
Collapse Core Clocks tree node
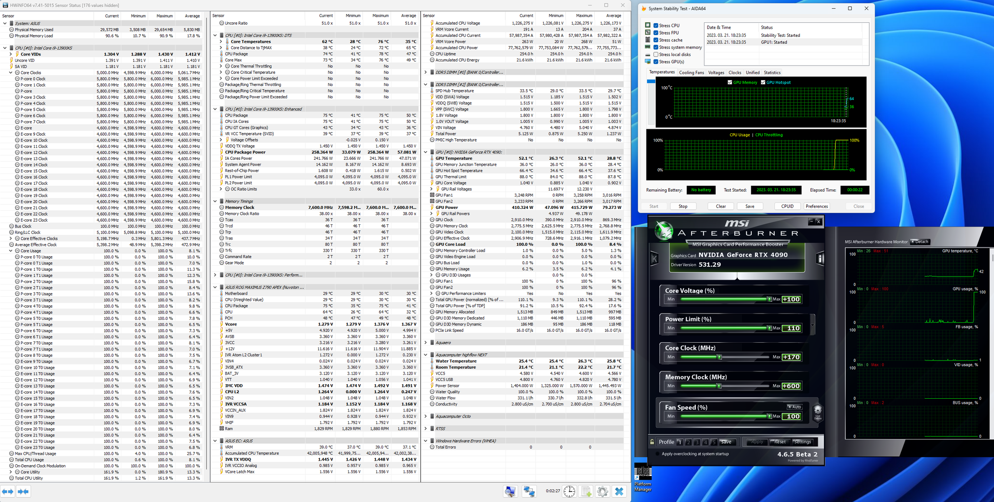11,72
